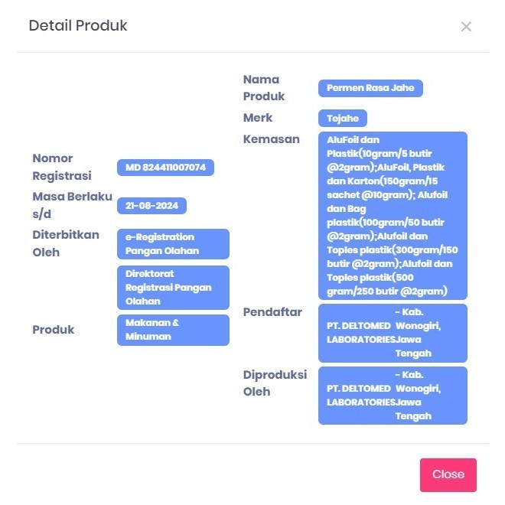Screen dimensions: 505x505
Task: Click the Makanan & Minuman product badge
Action: tap(173, 330)
